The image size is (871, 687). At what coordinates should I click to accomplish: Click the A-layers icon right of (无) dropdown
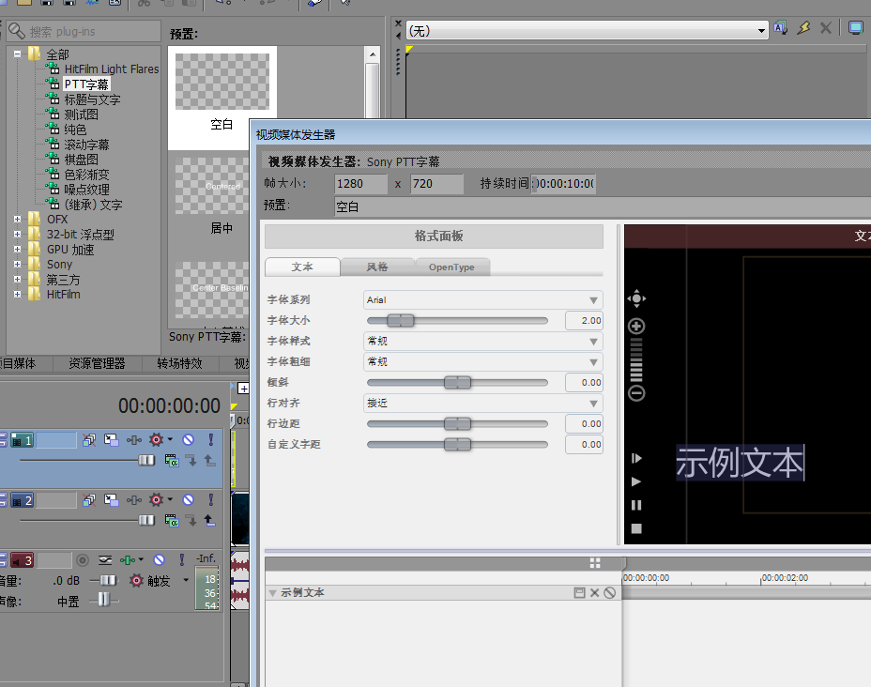(781, 28)
